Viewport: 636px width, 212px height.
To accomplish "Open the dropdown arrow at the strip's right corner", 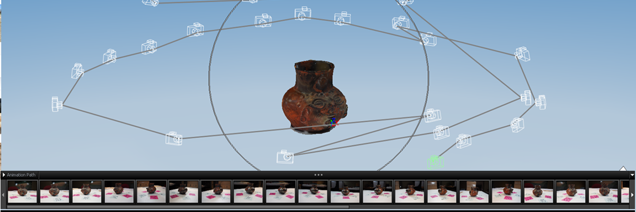I will pyautogui.click(x=632, y=175).
